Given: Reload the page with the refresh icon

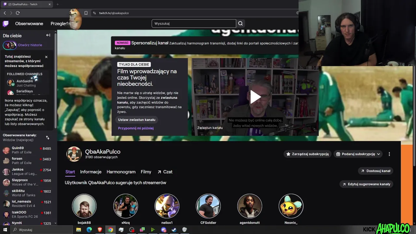Looking at the screenshot, I should point(18,13).
